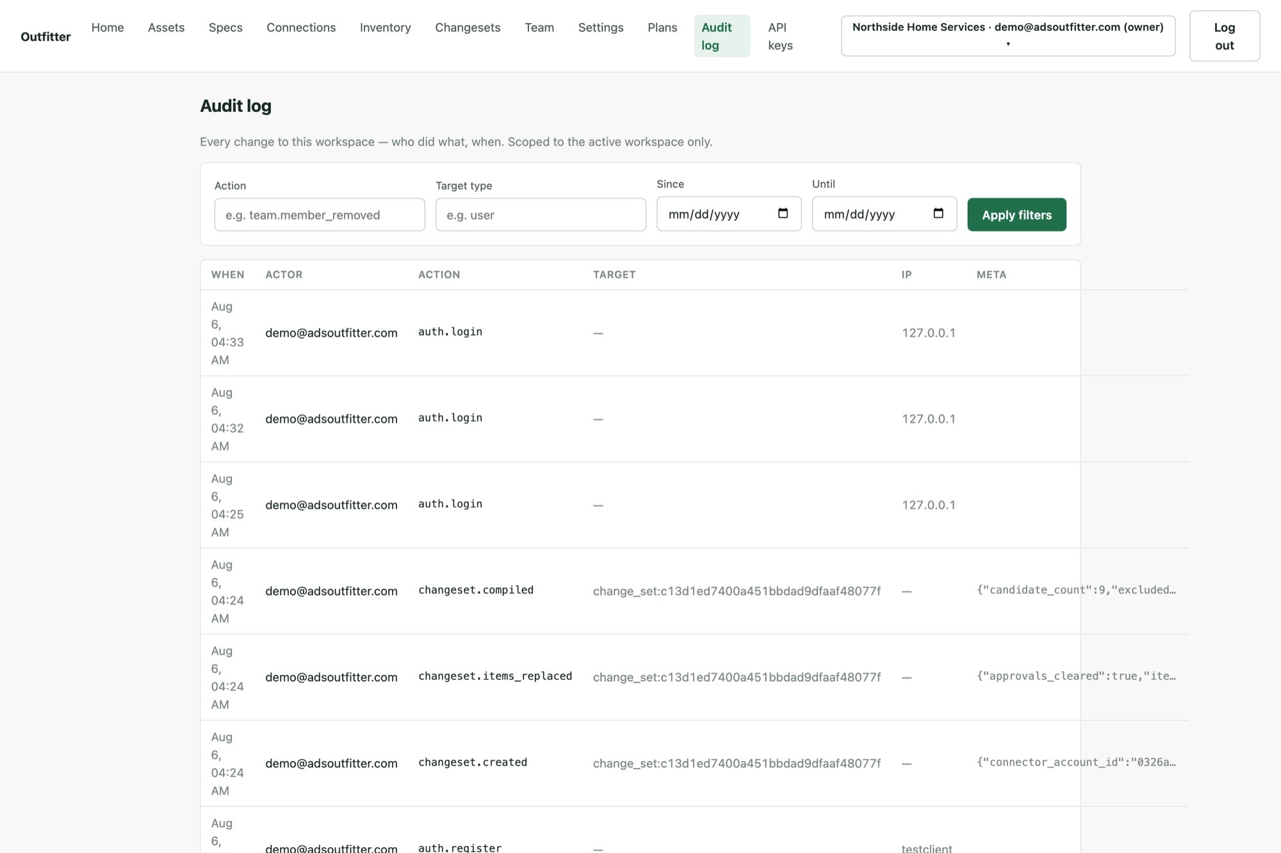The height and width of the screenshot is (853, 1281).
Task: Open the API keys page
Action: click(x=781, y=36)
